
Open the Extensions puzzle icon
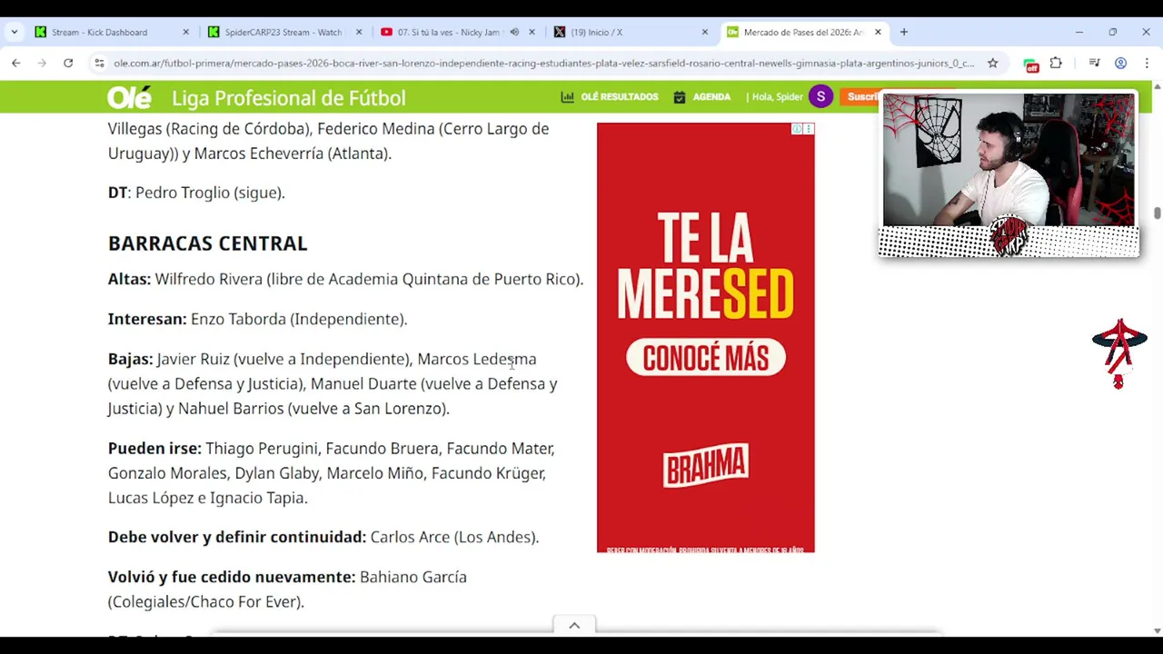point(1056,63)
